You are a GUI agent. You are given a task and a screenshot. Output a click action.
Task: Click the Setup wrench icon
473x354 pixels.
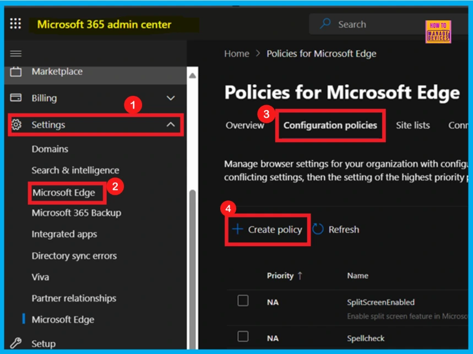(15, 343)
